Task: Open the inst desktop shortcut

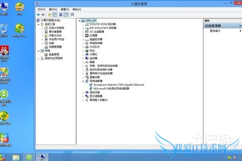Action: [x=20, y=8]
